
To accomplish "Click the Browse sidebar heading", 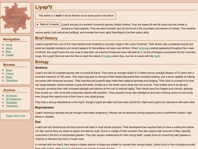I will pos(9,65).
